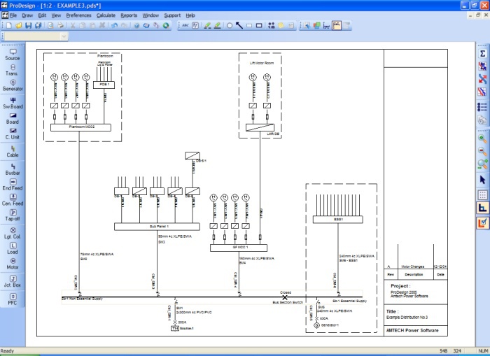Toggle the orthogonal drawing mode
Screen dimensions: 490x356
(482, 208)
